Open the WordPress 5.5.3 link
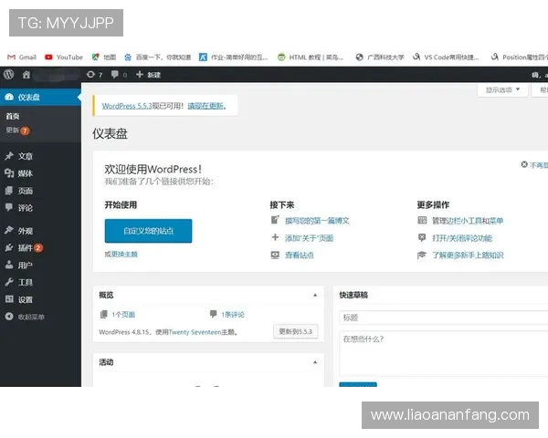Screen dimensions: 548x438 pyautogui.click(x=127, y=106)
